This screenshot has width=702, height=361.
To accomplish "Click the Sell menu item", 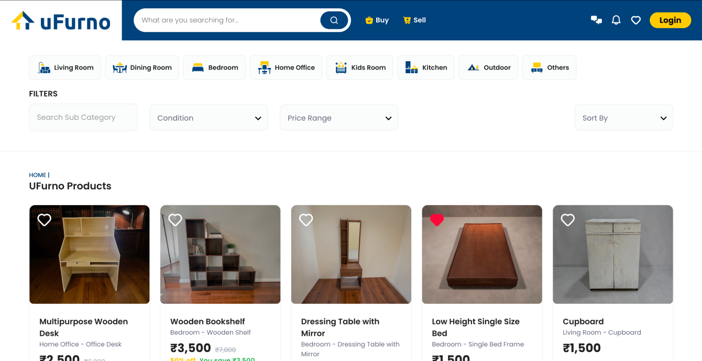I will click(x=414, y=20).
